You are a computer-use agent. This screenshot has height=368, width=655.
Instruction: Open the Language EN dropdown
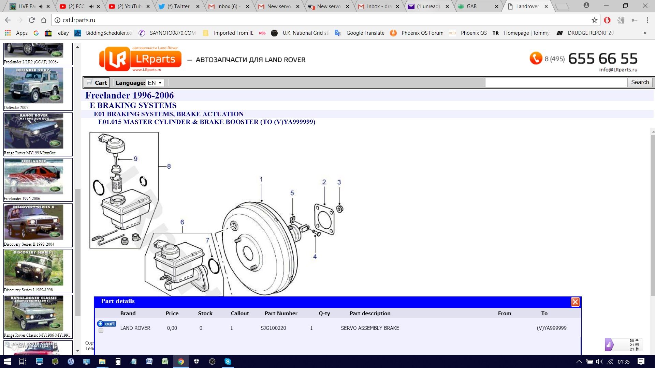click(155, 83)
